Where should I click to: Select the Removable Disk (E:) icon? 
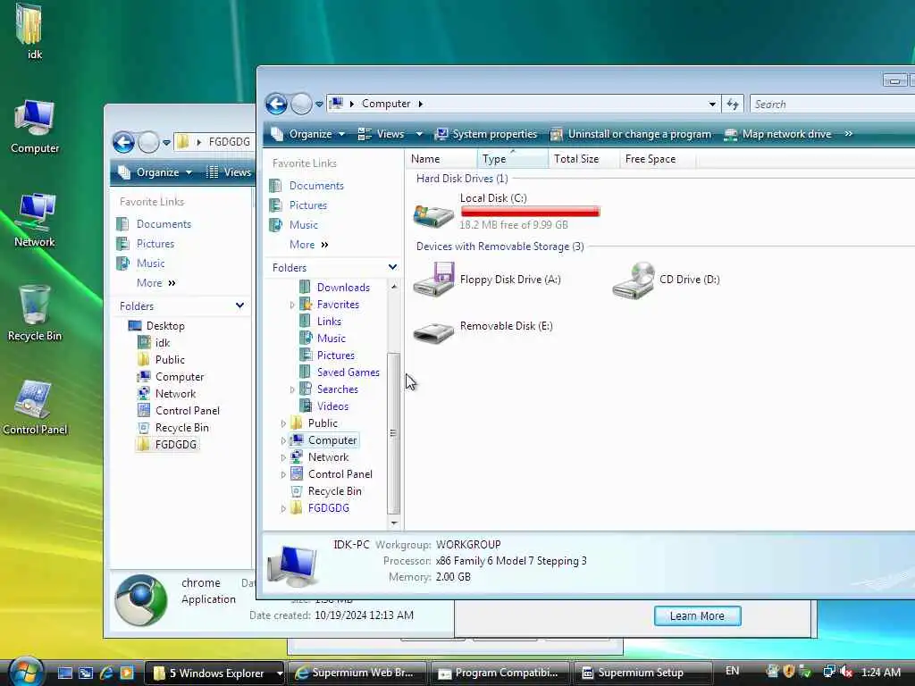(x=433, y=332)
